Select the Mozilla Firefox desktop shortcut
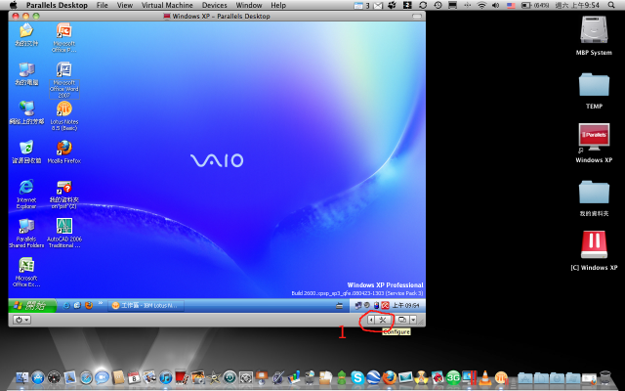Image resolution: width=625 pixels, height=391 pixels. [63, 152]
